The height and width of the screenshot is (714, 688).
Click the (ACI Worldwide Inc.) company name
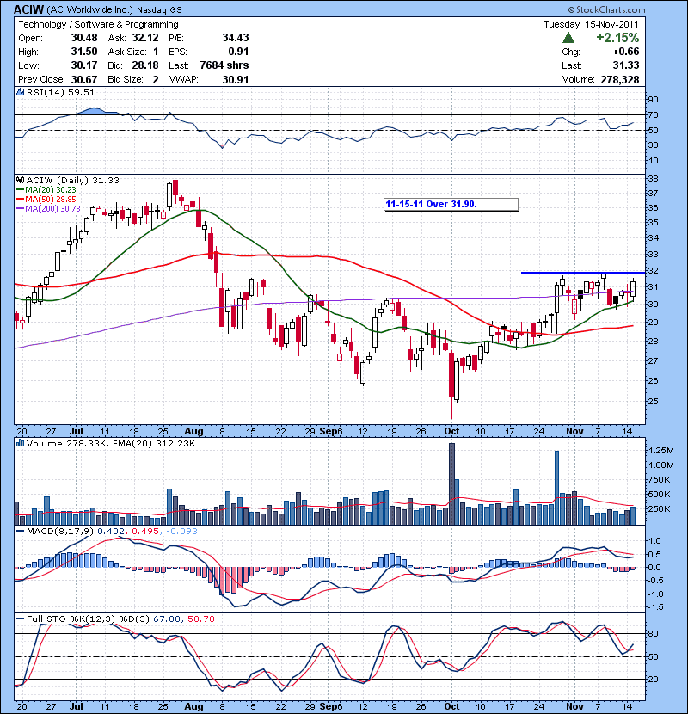(89, 10)
